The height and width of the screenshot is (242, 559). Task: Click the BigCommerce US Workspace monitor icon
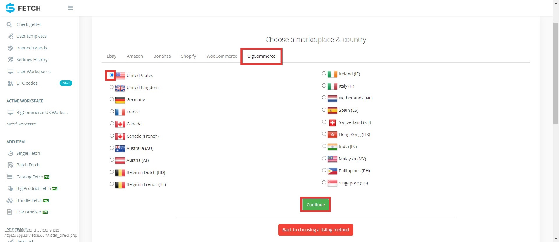coord(10,113)
